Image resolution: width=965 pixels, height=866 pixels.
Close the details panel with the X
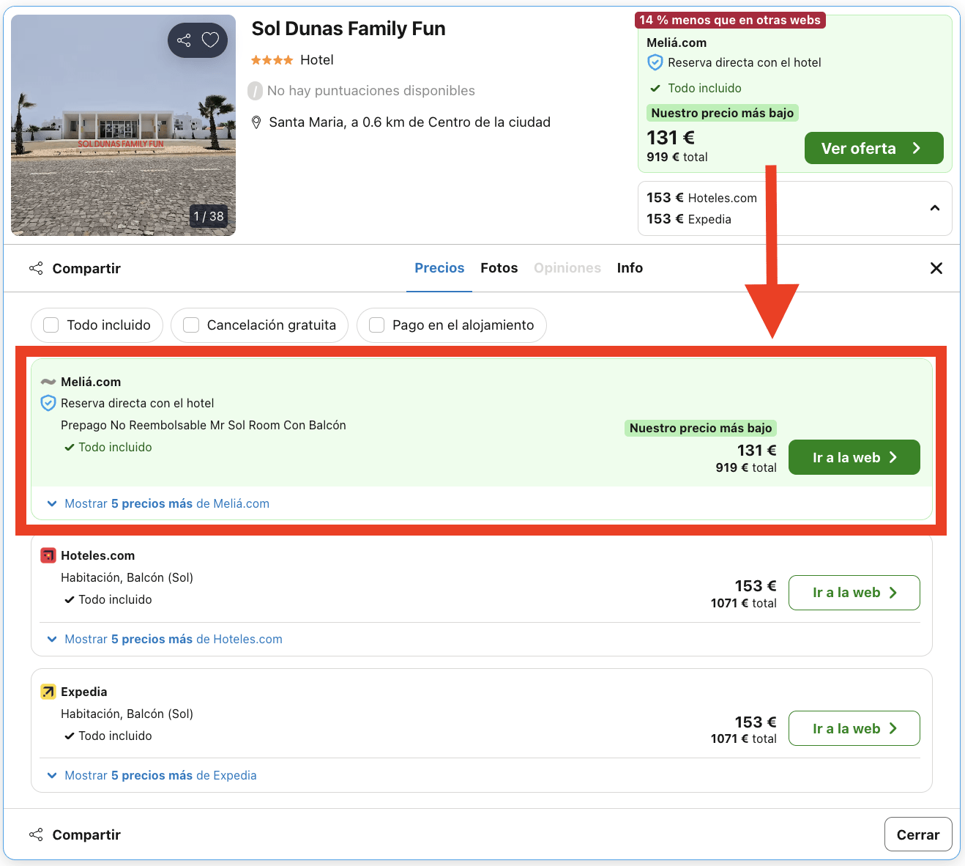[x=936, y=268]
